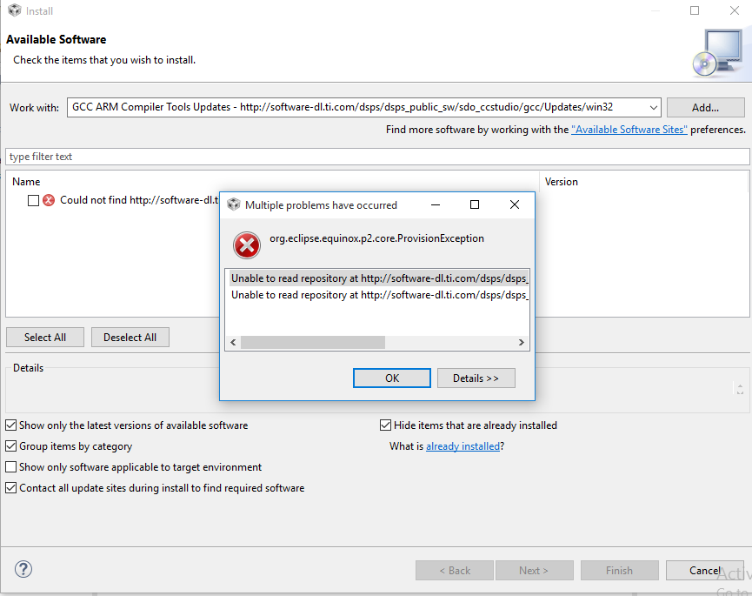This screenshot has height=596, width=752.
Task: Uncheck 'Group items by category'
Action: [x=11, y=446]
